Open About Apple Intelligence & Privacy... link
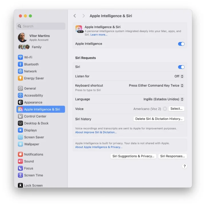This screenshot has height=206, width=206. tap(99, 147)
